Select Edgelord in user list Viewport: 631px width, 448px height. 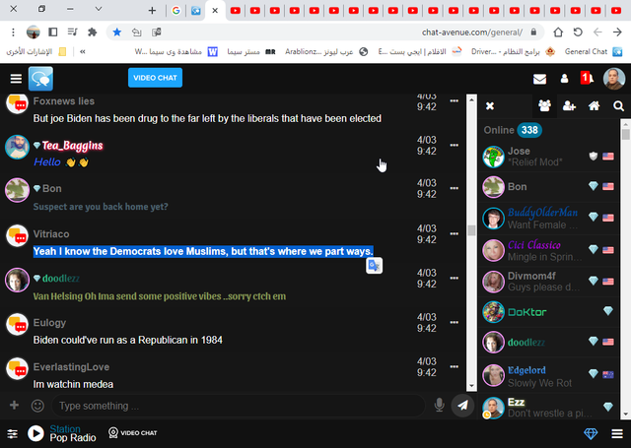548,376
